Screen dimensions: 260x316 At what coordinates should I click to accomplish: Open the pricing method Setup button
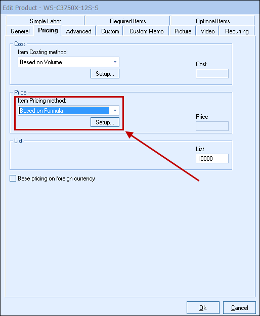[x=105, y=122]
